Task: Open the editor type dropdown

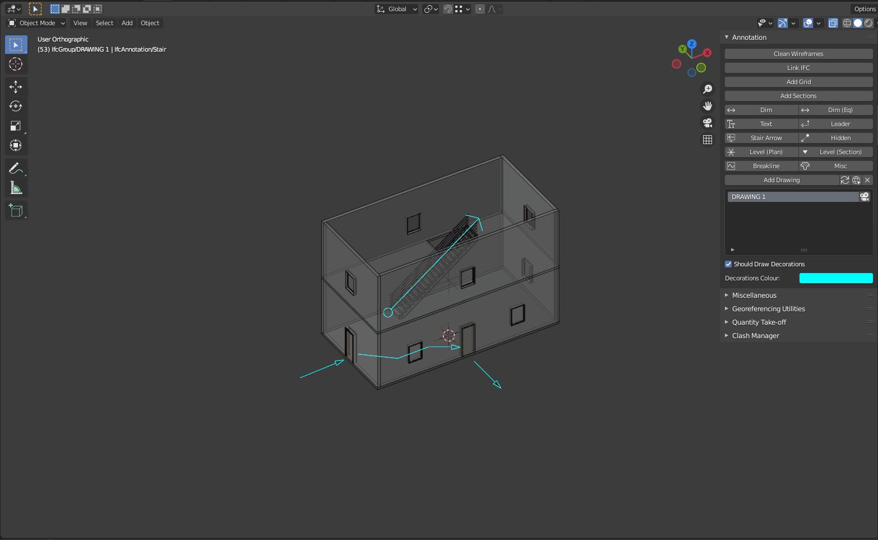Action: [x=13, y=9]
